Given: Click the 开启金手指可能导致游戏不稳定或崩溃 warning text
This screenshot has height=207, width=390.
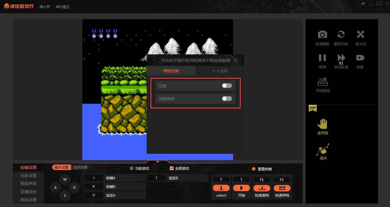Looking at the screenshot, I should point(195,60).
